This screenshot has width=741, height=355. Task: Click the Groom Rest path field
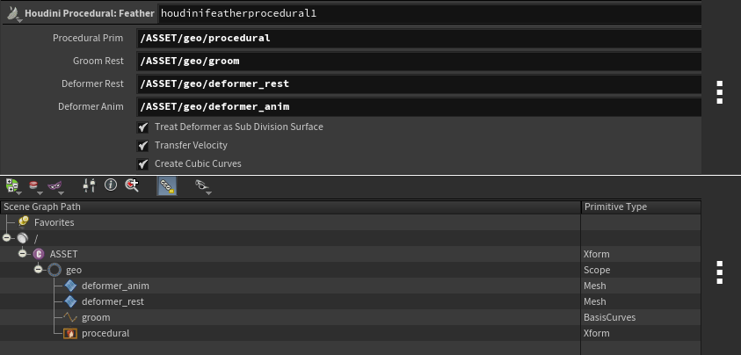(418, 61)
